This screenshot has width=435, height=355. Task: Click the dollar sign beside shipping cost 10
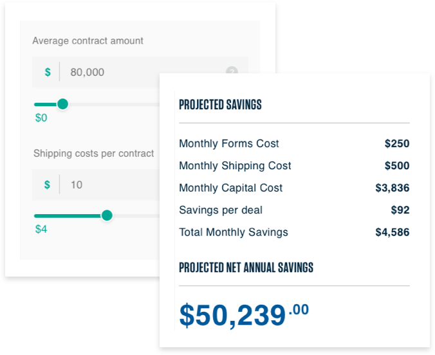(47, 185)
